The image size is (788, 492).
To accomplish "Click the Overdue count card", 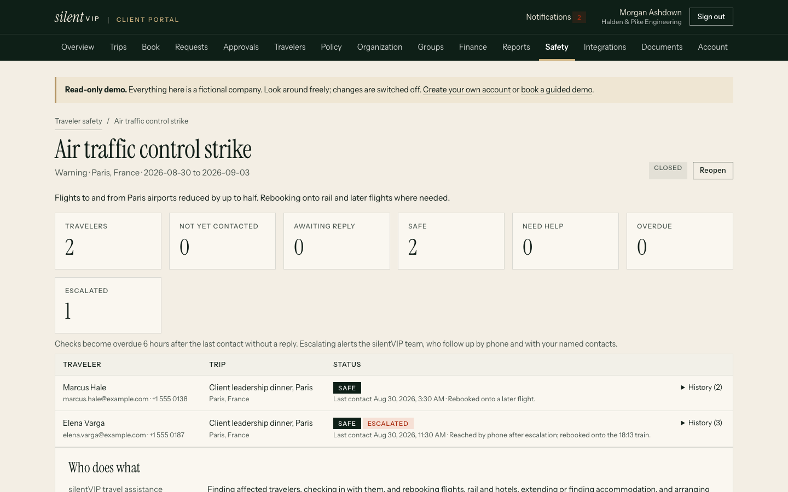I will pos(680,241).
